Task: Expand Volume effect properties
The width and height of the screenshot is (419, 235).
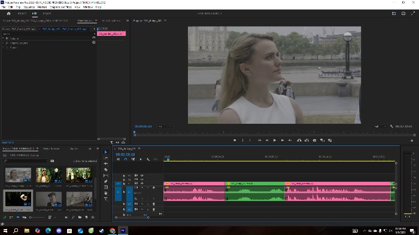Action: [3, 38]
